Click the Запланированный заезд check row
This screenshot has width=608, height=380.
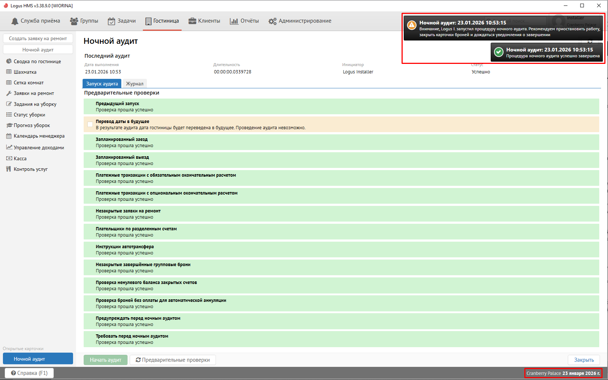(x=341, y=142)
